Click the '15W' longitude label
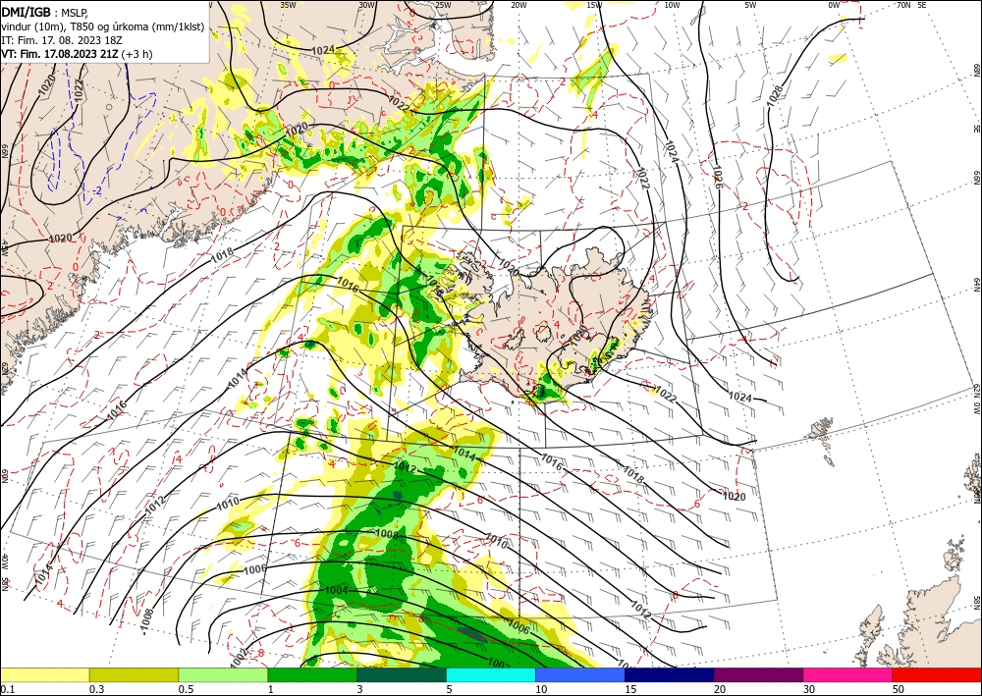This screenshot has width=982, height=696. (x=595, y=5)
